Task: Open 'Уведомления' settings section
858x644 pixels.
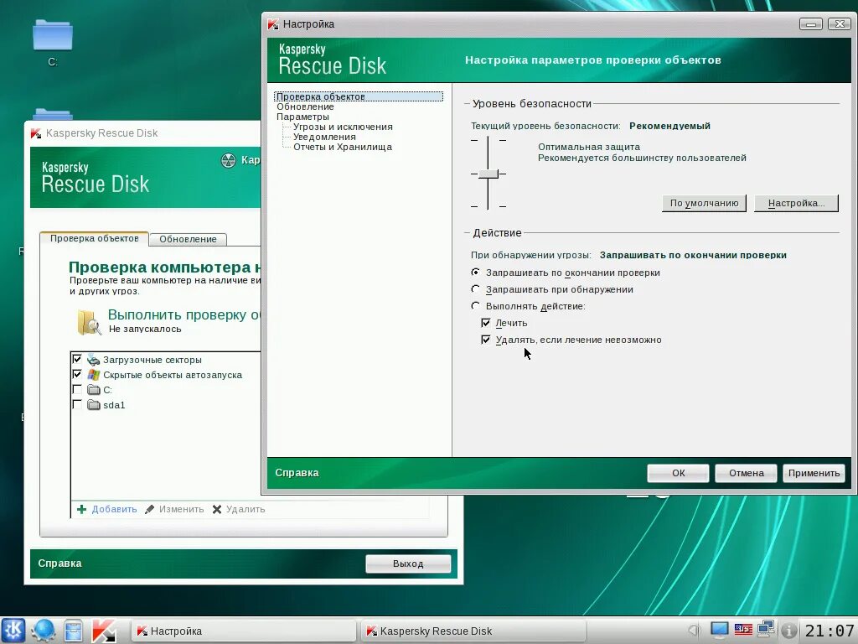Action: tap(324, 137)
